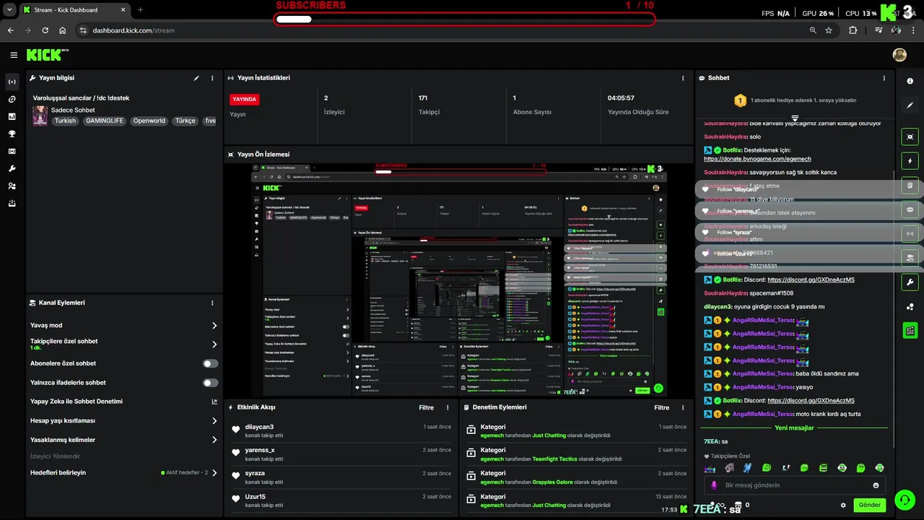Screen dimensions: 924x520
Task: Toggle the screen-capture widget icon in right sidebar
Action: [910, 136]
